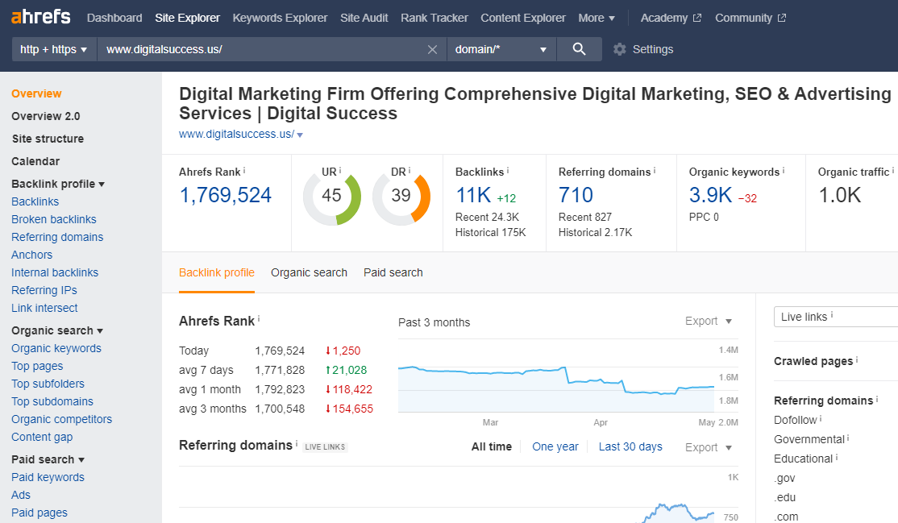
Task: Open the URL dropdown arrow under the title
Action: 300,135
